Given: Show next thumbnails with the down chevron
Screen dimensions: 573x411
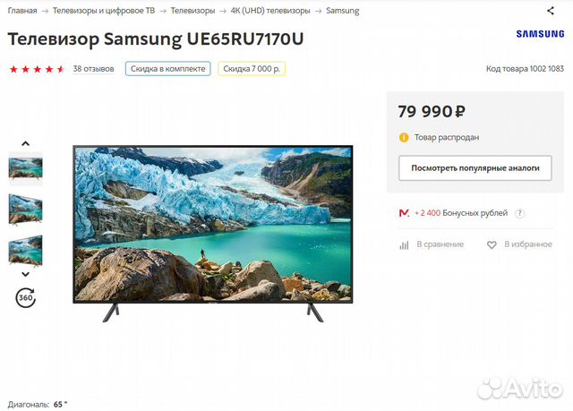Looking at the screenshot, I should click(25, 274).
